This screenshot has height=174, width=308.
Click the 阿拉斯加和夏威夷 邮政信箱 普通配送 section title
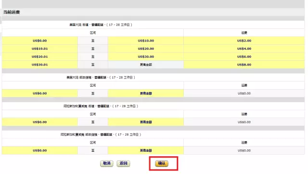pos(101,134)
